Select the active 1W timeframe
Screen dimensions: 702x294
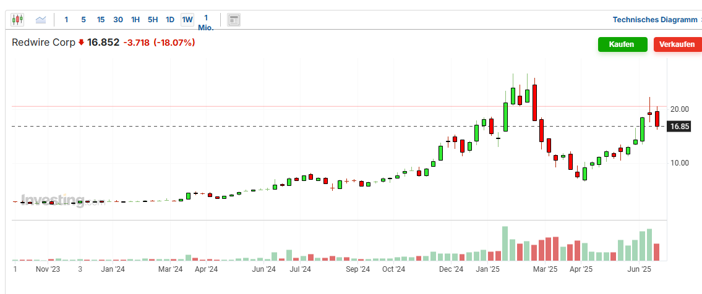point(187,20)
